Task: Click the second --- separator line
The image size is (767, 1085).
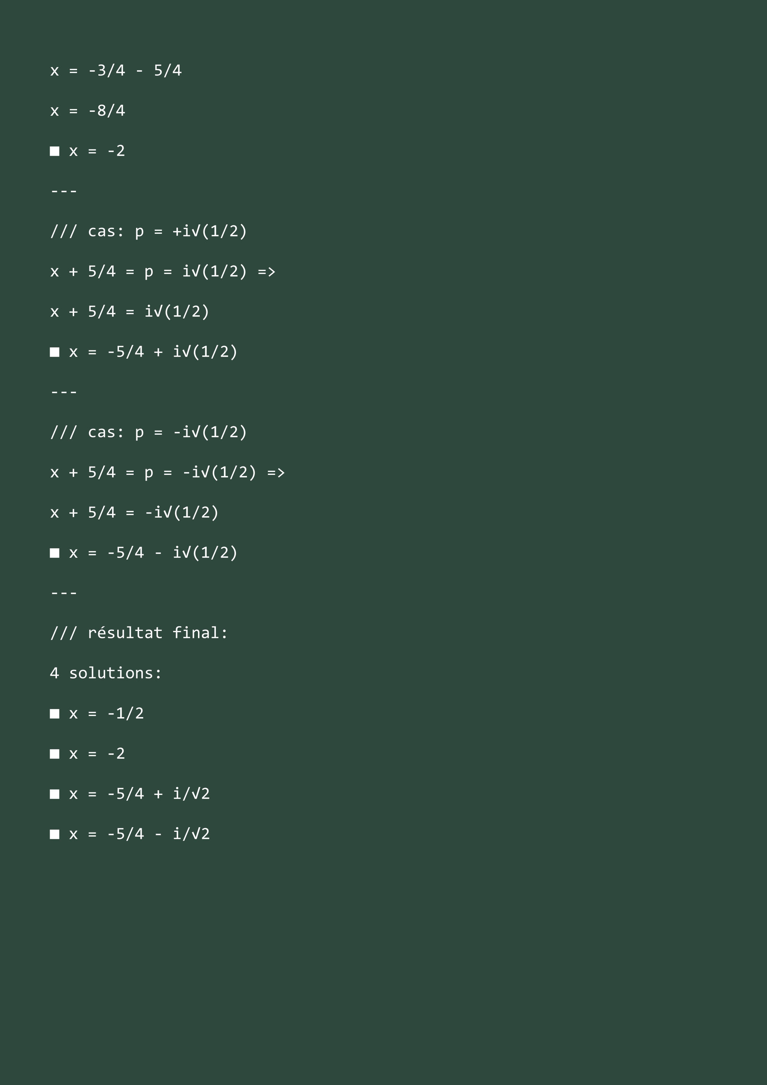Action: coord(64,392)
